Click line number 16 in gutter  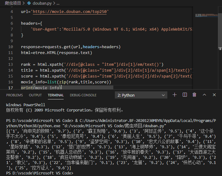[10, 82]
